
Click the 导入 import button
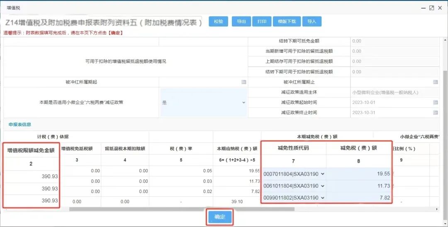point(312,22)
